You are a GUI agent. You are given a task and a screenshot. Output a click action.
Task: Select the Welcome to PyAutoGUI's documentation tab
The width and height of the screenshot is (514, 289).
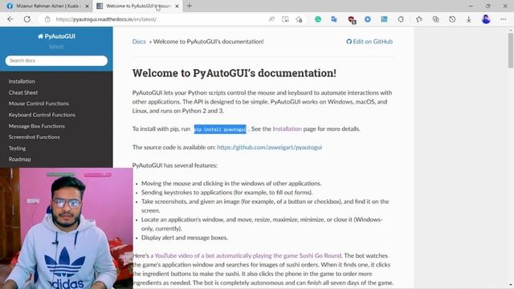pos(137,6)
